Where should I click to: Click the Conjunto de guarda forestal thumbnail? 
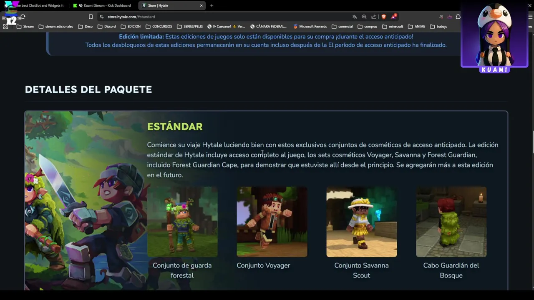(x=182, y=222)
